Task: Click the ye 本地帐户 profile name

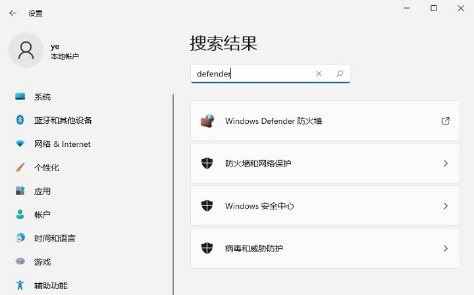Action: point(65,51)
